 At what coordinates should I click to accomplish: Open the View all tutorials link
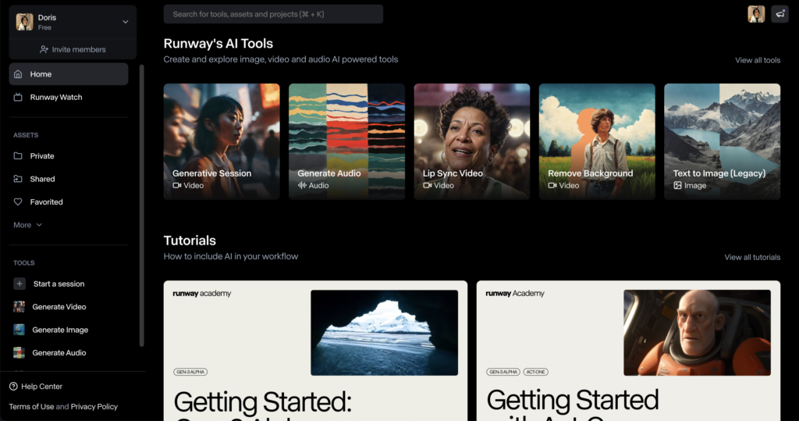751,257
